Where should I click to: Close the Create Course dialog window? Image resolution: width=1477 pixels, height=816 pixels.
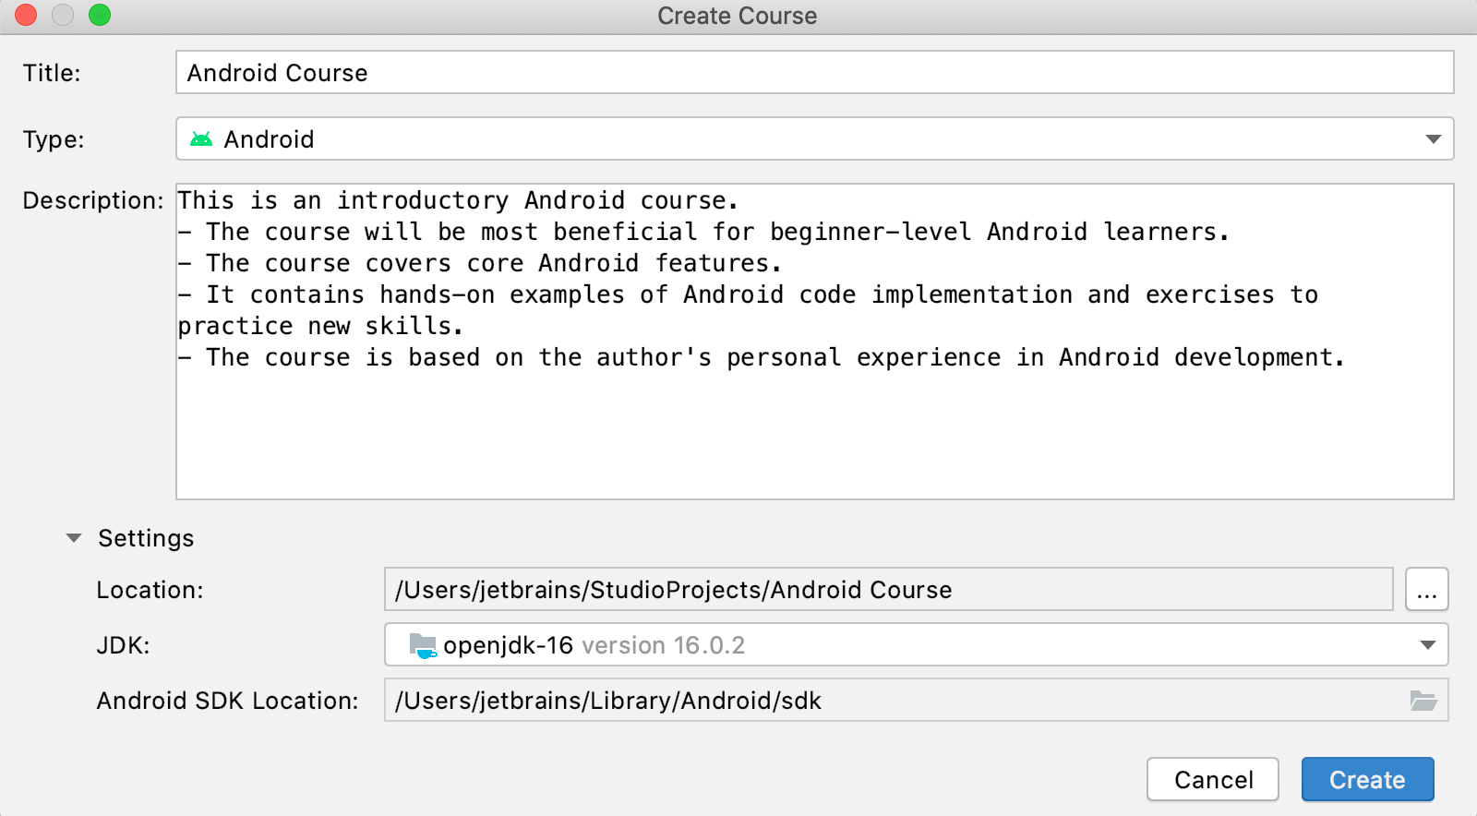tap(26, 15)
